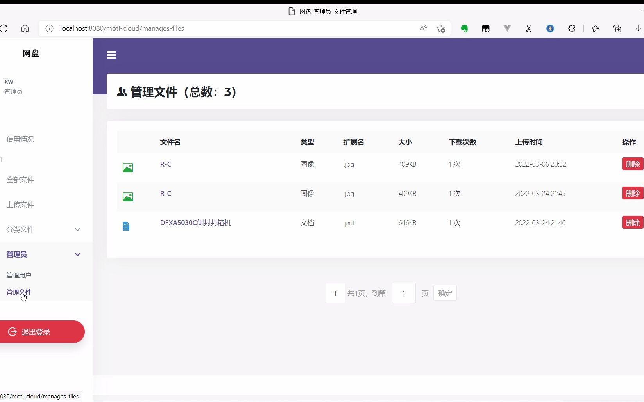Open 管理文件 submenu item

19,292
